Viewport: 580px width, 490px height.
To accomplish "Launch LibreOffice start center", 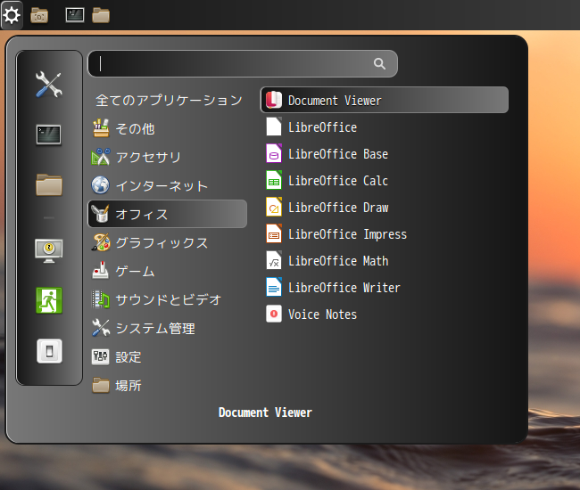I will (385, 127).
